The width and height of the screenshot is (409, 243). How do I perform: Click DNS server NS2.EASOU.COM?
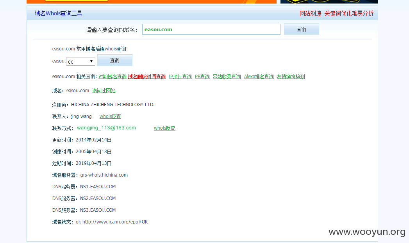(x=98, y=198)
